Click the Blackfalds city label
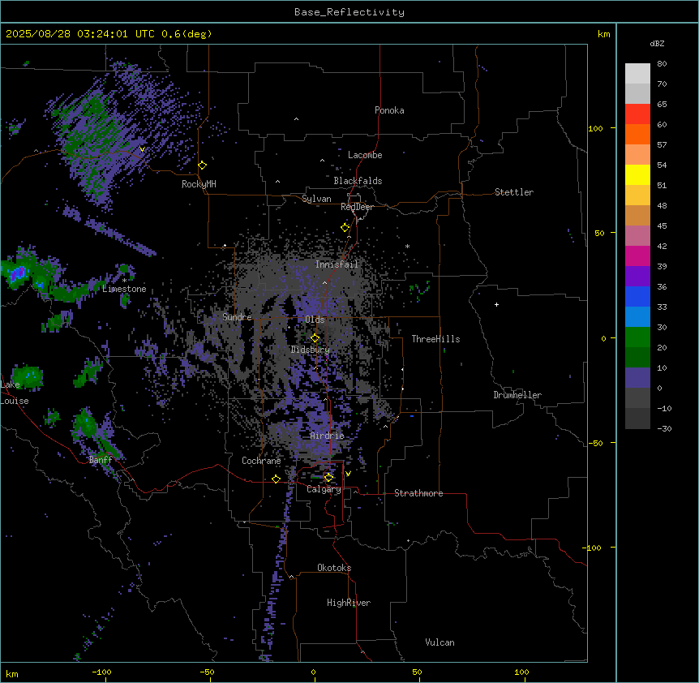This screenshot has width=699, height=683. pyautogui.click(x=358, y=181)
